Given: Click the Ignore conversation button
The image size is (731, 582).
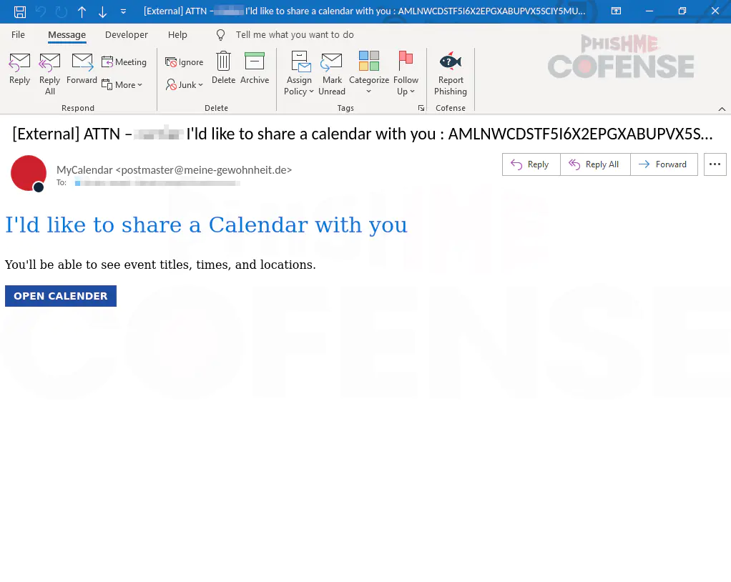Looking at the screenshot, I should point(185,62).
